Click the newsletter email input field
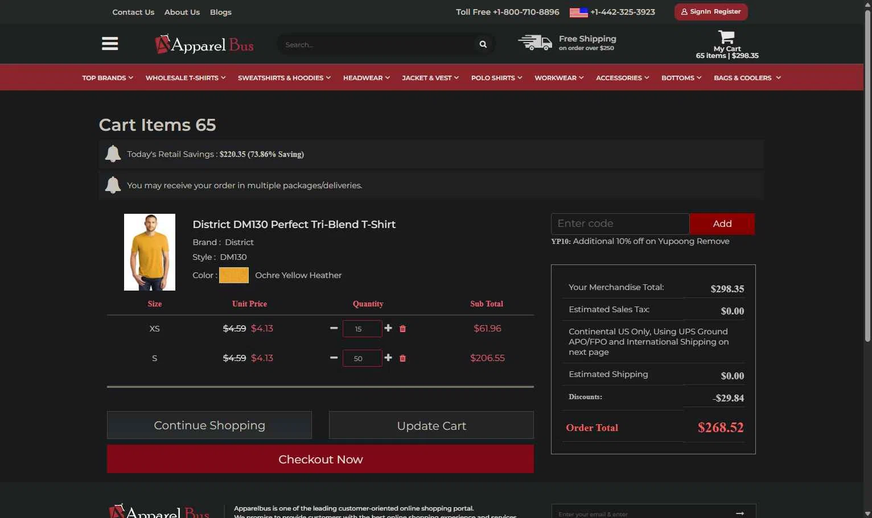 [x=643, y=513]
